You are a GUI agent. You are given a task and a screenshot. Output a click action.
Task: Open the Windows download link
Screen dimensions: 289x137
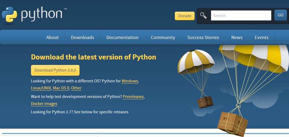(x=130, y=81)
